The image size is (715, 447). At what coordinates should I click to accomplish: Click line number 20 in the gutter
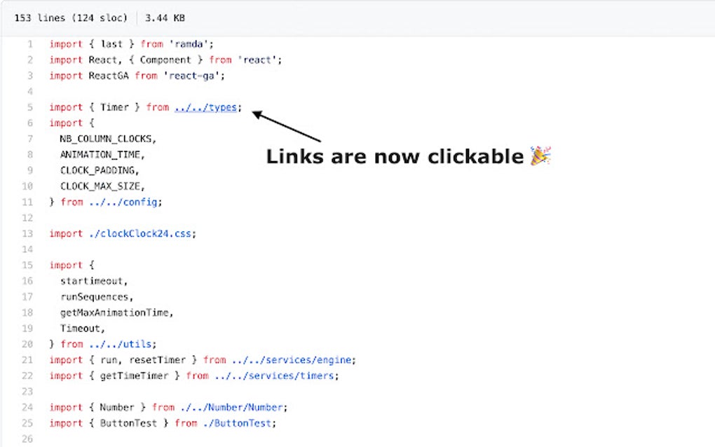(x=27, y=344)
